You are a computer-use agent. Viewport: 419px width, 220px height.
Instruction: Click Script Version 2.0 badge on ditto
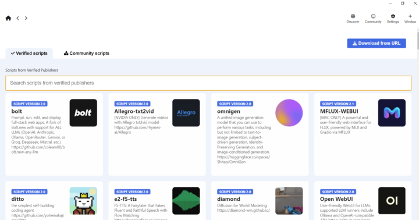click(30, 191)
